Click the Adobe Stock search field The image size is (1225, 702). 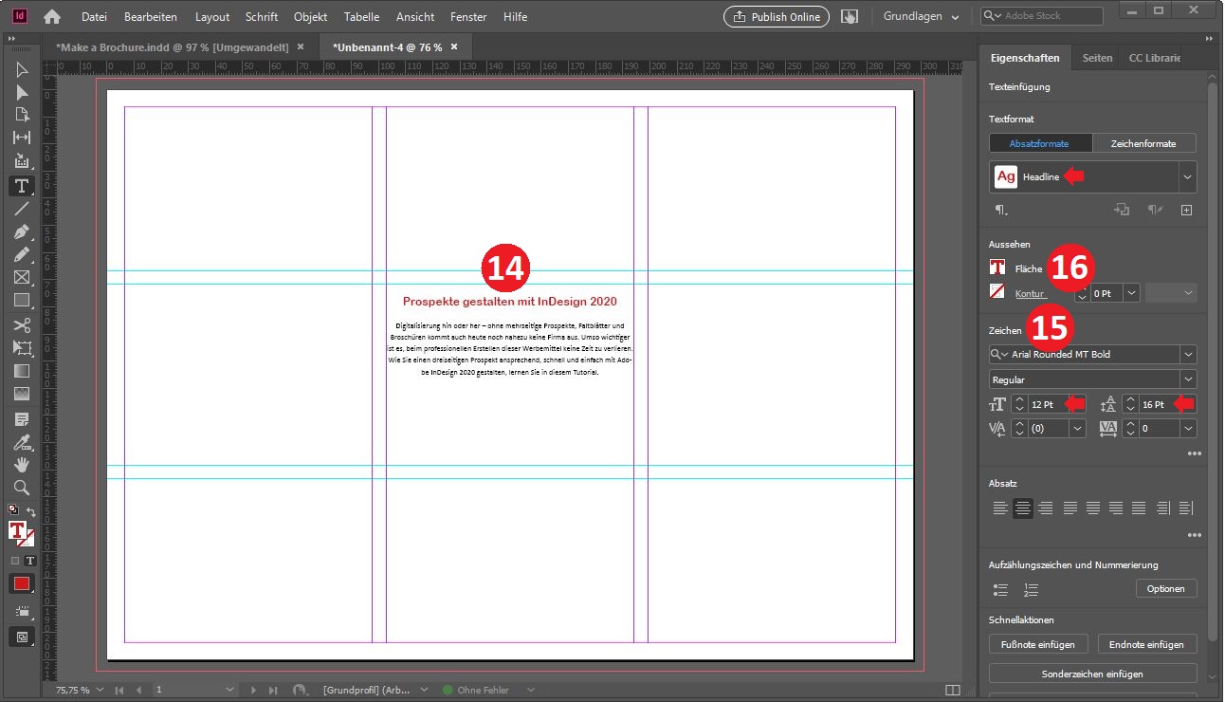pos(1049,16)
